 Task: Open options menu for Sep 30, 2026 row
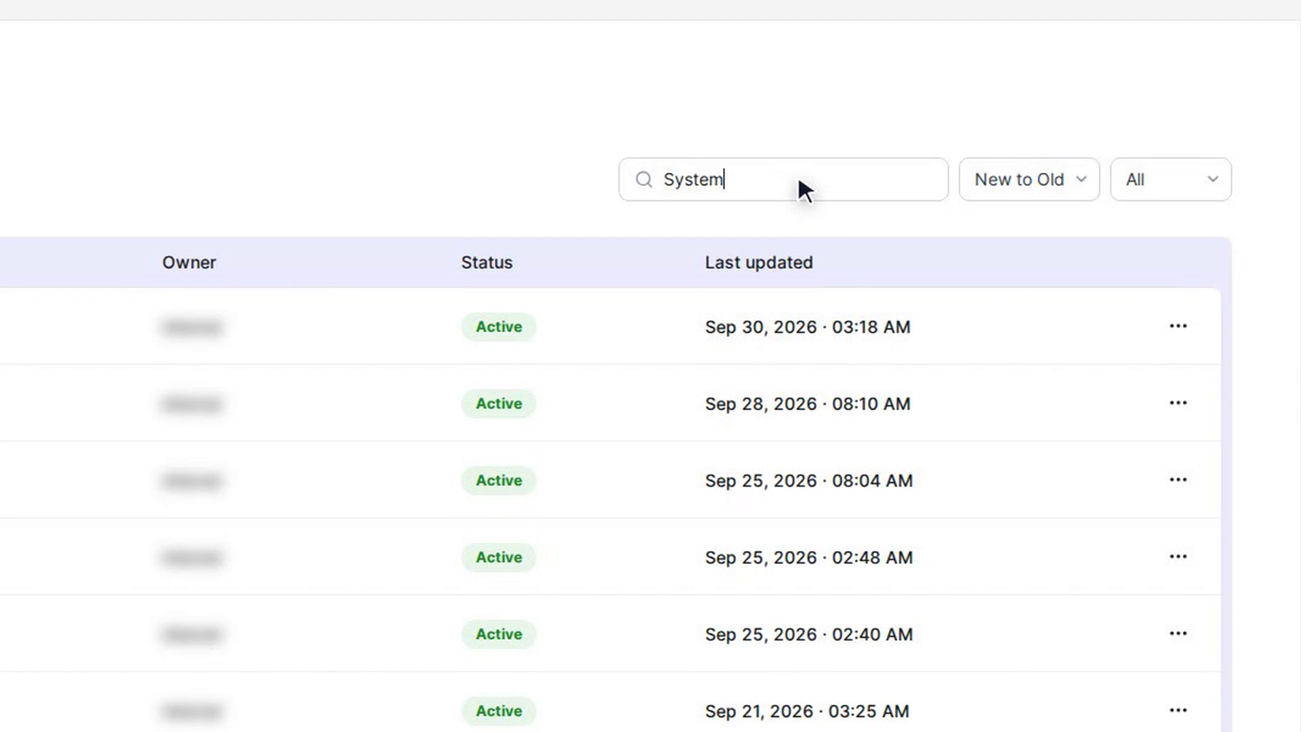pyautogui.click(x=1178, y=326)
